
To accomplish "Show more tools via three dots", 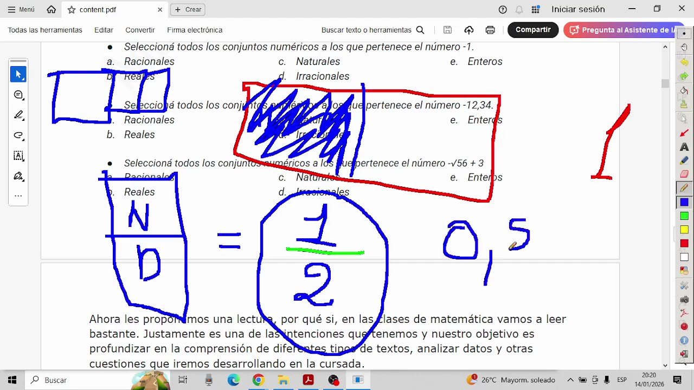I will [x=18, y=196].
